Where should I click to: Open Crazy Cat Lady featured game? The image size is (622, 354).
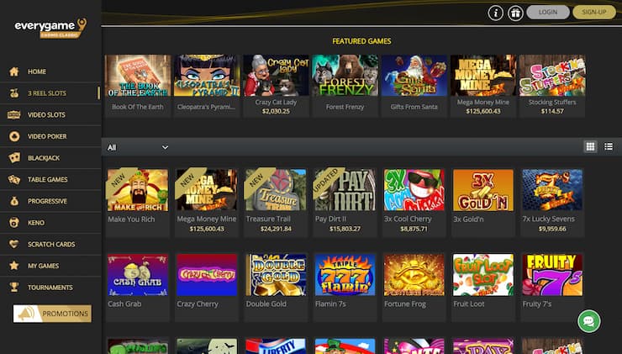pos(276,85)
